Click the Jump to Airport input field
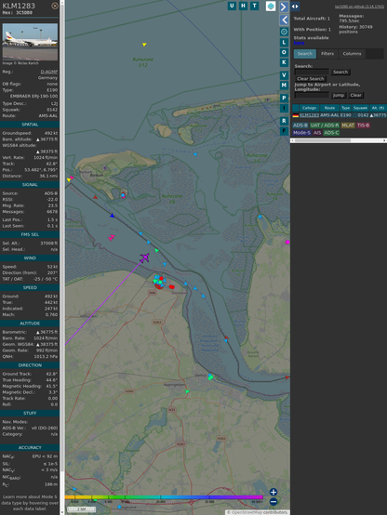 coord(312,95)
